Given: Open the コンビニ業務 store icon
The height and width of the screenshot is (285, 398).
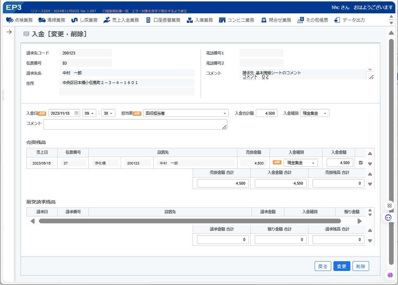Looking at the screenshot, I should click(x=222, y=20).
